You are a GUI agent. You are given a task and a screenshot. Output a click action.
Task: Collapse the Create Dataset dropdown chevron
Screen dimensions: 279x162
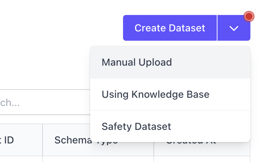[x=234, y=28]
